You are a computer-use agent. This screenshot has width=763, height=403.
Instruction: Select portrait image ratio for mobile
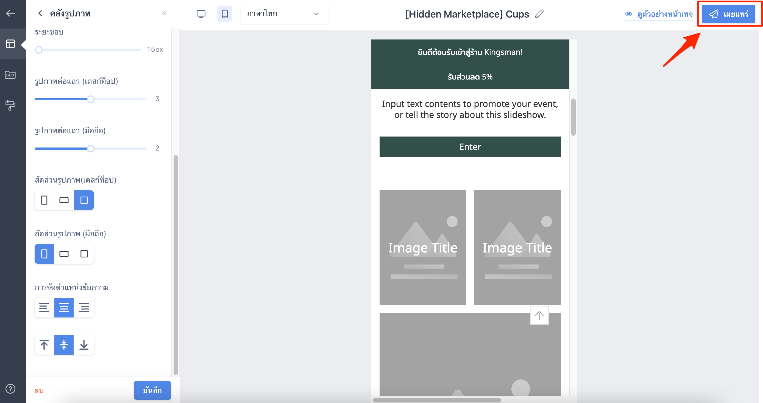tap(44, 254)
